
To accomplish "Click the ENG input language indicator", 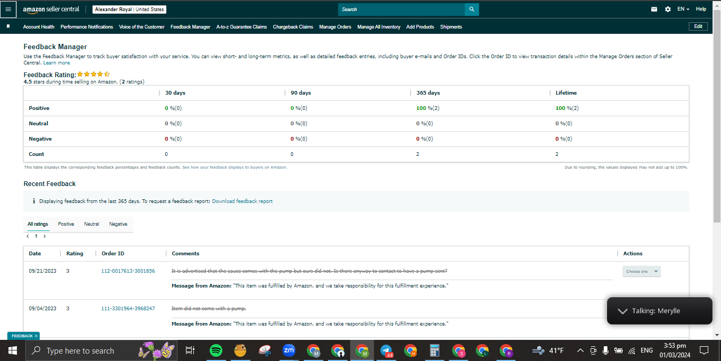I will click(x=647, y=350).
